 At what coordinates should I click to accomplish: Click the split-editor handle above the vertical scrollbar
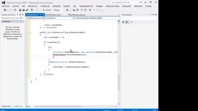(119, 21)
